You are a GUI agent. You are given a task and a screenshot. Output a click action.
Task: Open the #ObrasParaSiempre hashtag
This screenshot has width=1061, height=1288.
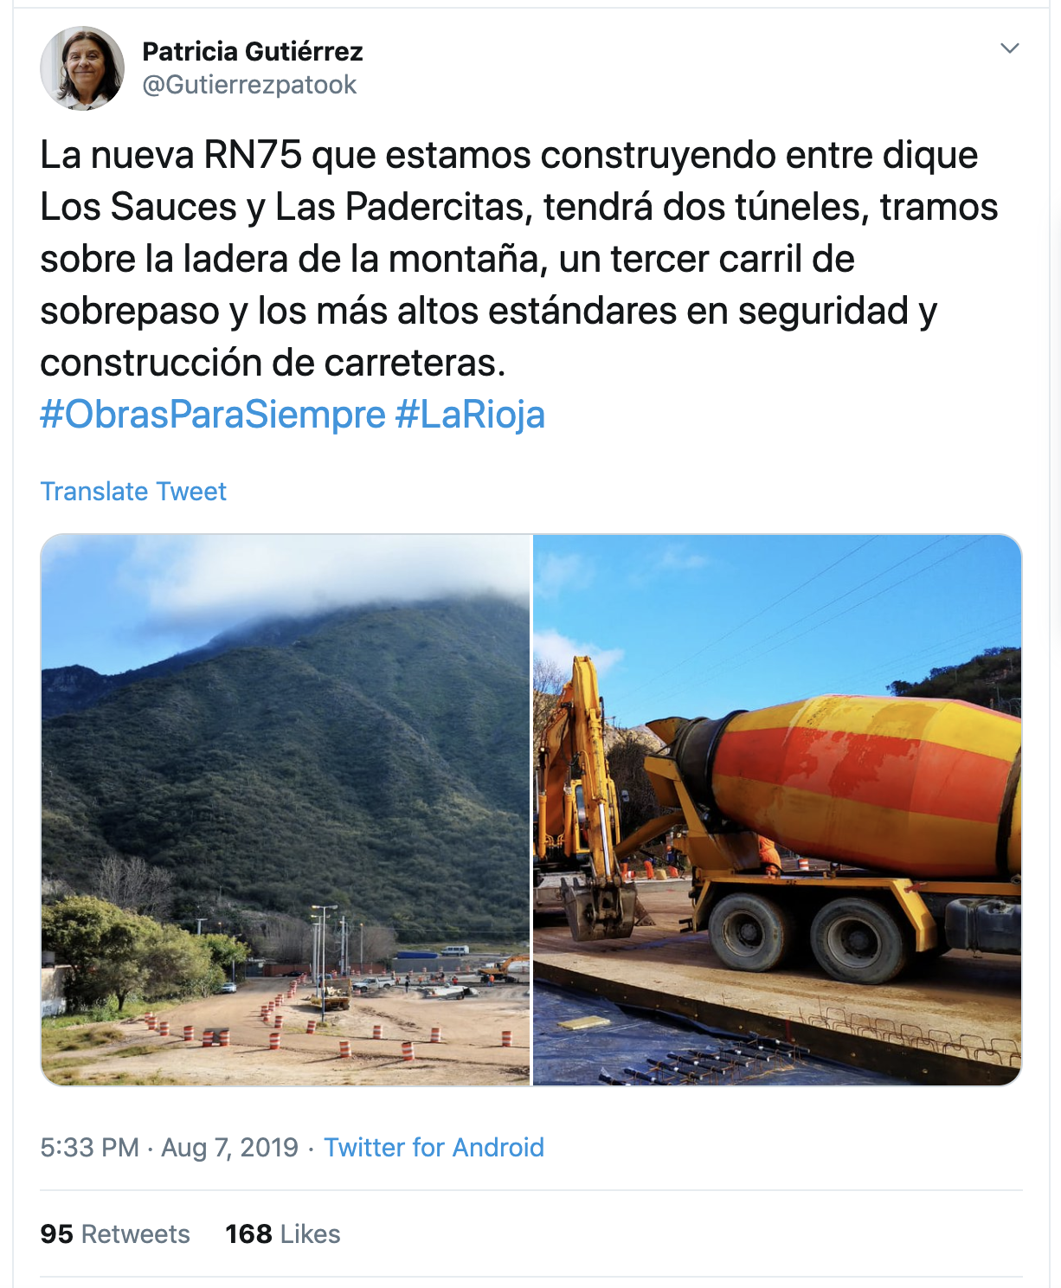(213, 415)
